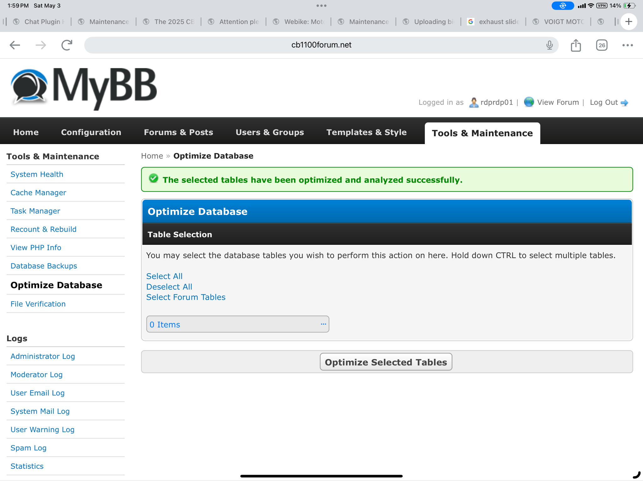Click the browser forward arrow
The image size is (643, 481).
click(41, 45)
